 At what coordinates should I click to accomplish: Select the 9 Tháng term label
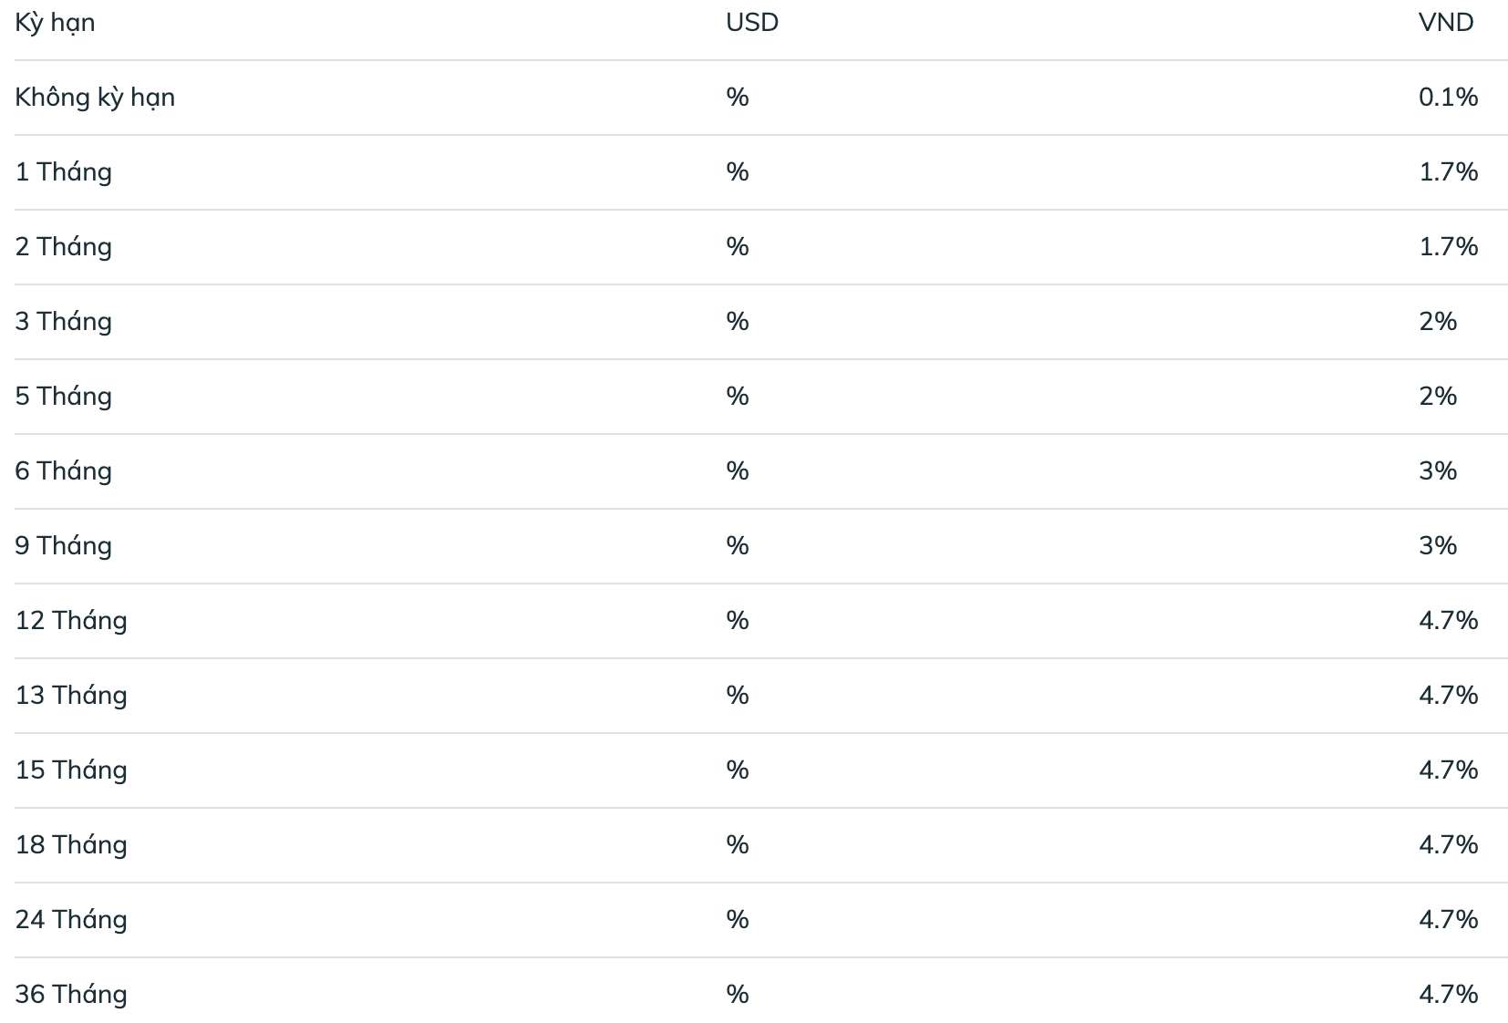pyautogui.click(x=64, y=546)
